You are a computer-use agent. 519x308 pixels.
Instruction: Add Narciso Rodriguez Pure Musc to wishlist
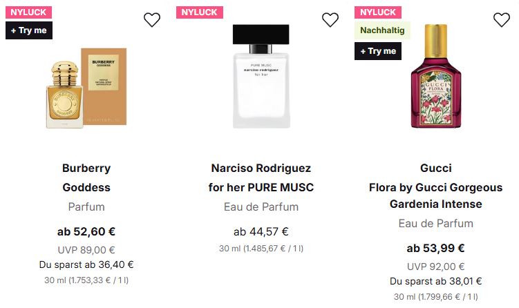pyautogui.click(x=331, y=20)
